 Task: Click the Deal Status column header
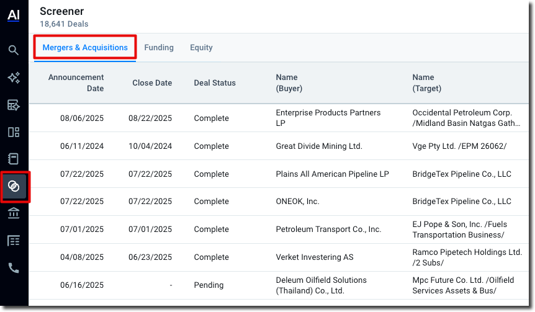coord(215,83)
